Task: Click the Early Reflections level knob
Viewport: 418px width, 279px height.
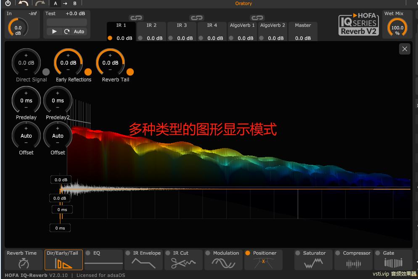Action: coord(68,63)
